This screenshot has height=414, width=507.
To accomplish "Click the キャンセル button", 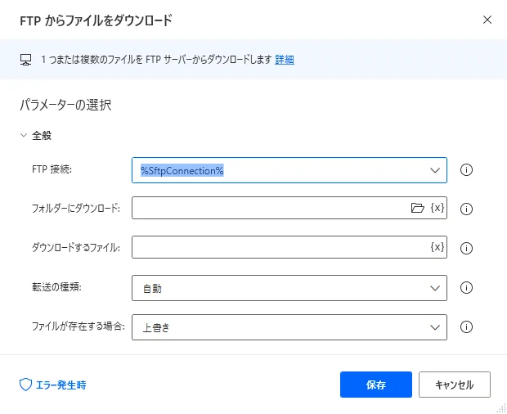I will coord(454,384).
